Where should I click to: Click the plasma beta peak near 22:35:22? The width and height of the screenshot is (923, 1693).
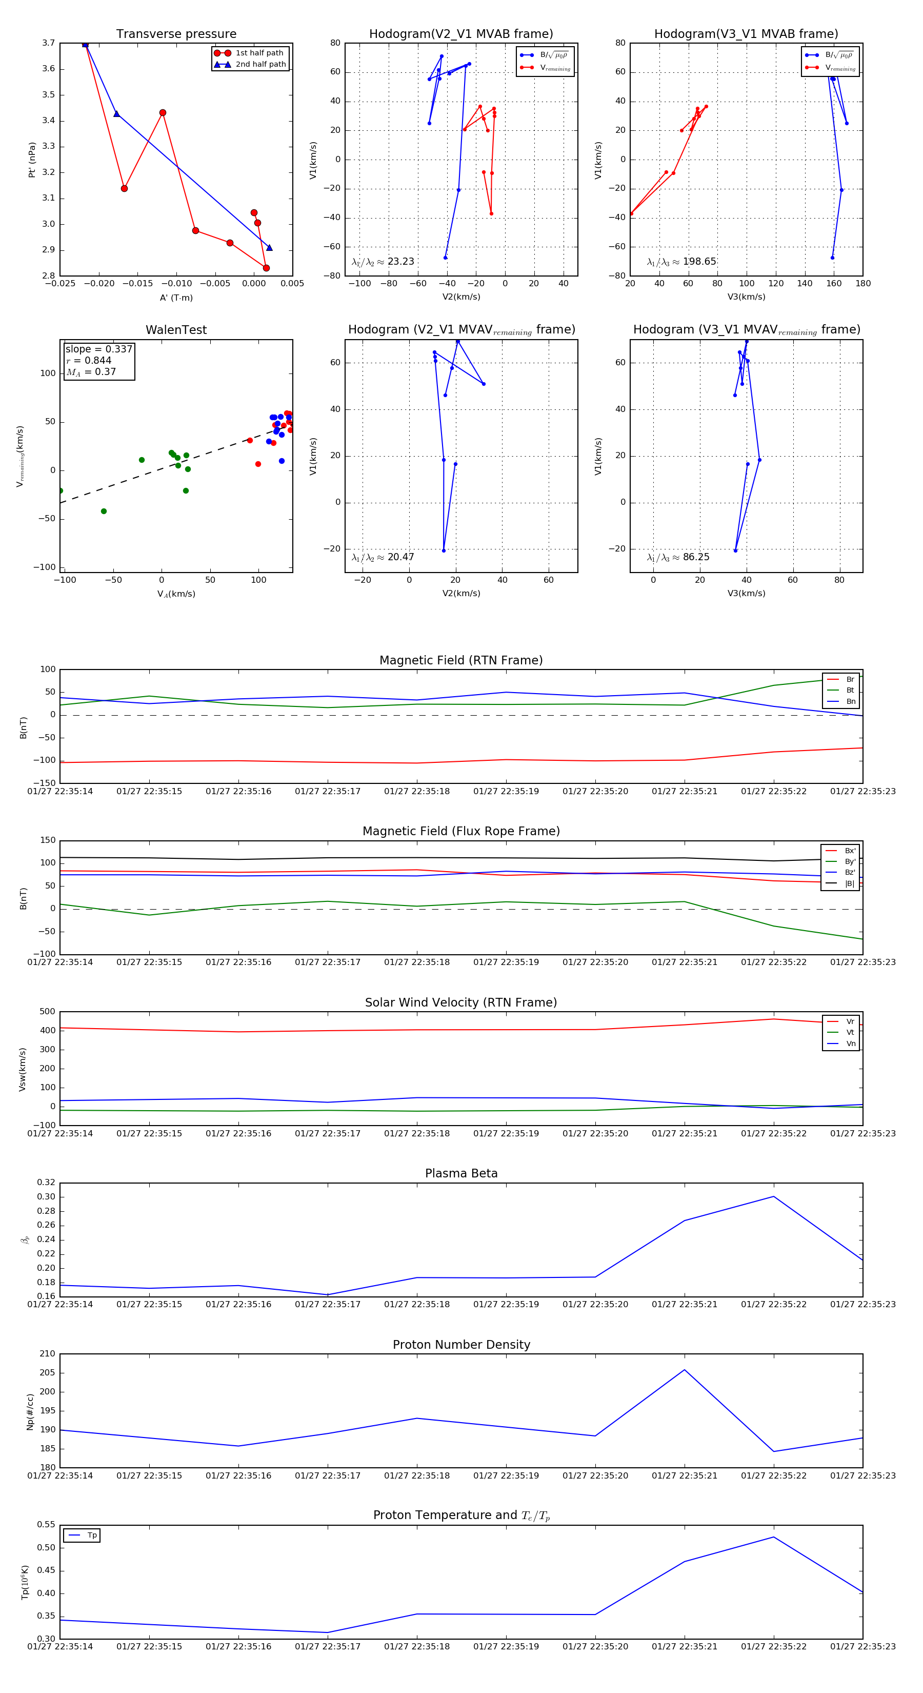pyautogui.click(x=774, y=1196)
